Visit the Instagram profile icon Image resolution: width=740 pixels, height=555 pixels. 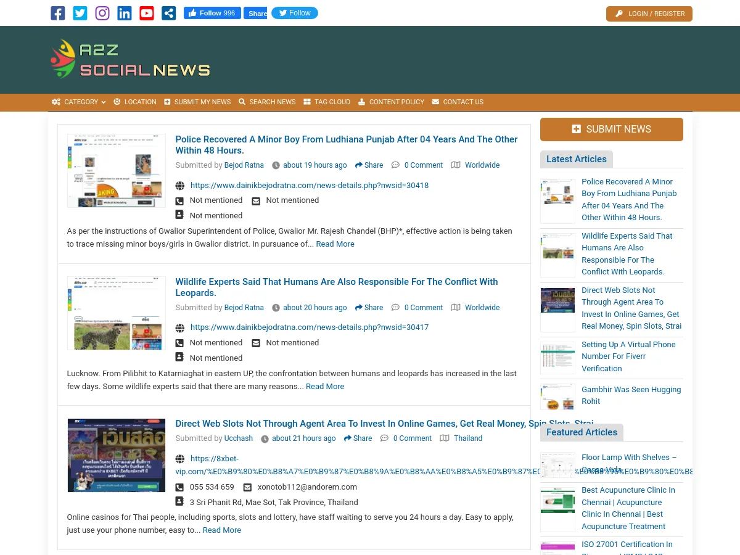pyautogui.click(x=102, y=13)
